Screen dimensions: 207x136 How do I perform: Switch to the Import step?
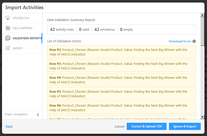point(17,48)
